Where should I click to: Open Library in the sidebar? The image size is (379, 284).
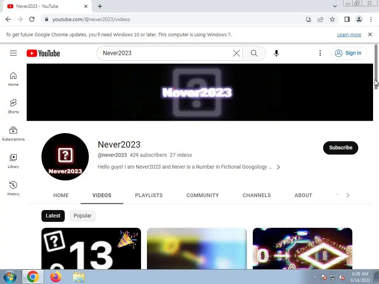pos(13,161)
